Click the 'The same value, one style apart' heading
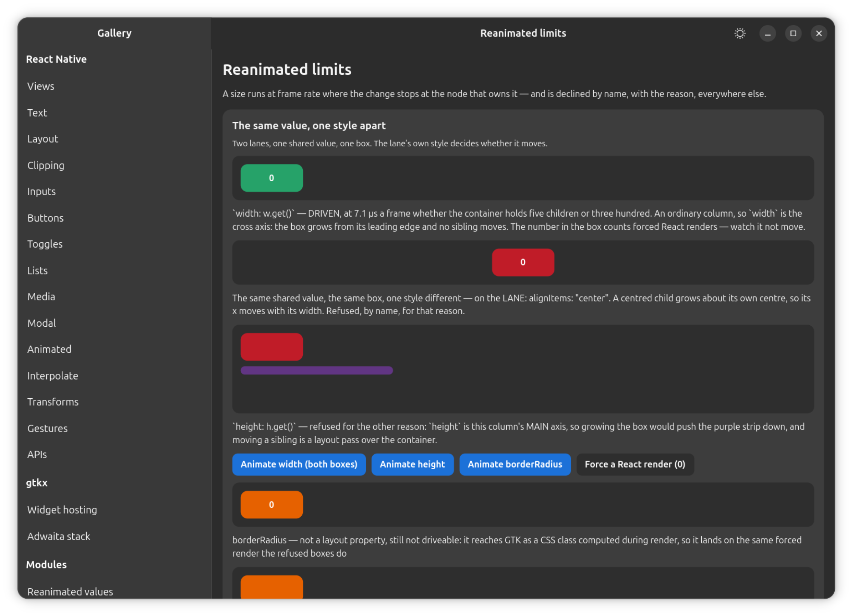This screenshot has height=616, width=852. 309,125
